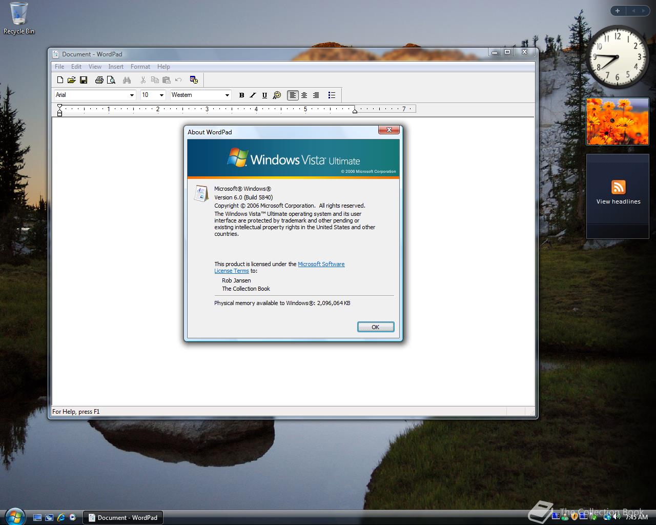
Task: Click the Paste clipboard icon
Action: [167, 80]
